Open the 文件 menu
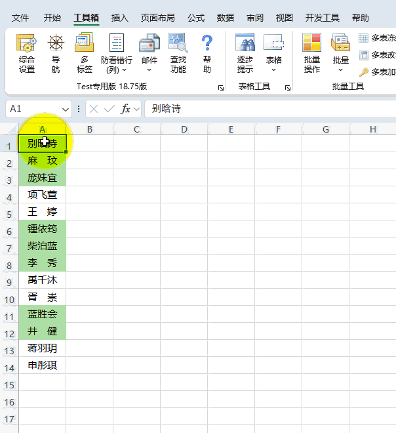The image size is (396, 433). [x=20, y=18]
